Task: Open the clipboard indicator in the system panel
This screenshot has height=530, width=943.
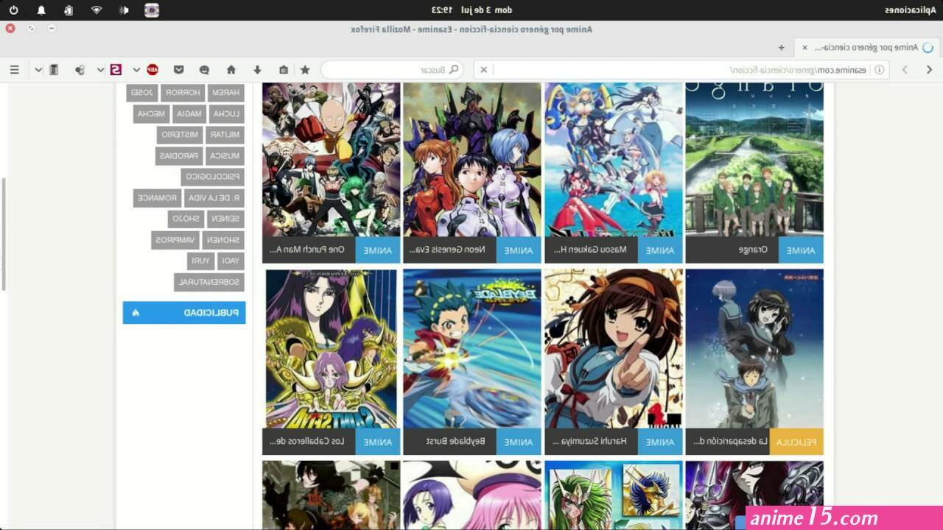Action: [x=69, y=10]
